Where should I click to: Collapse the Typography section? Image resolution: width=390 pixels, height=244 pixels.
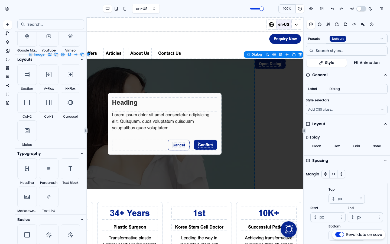[82, 153]
